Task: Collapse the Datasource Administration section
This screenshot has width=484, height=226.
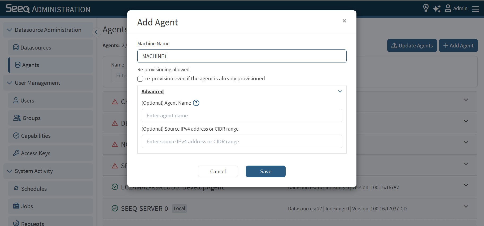Action: [x=10, y=30]
